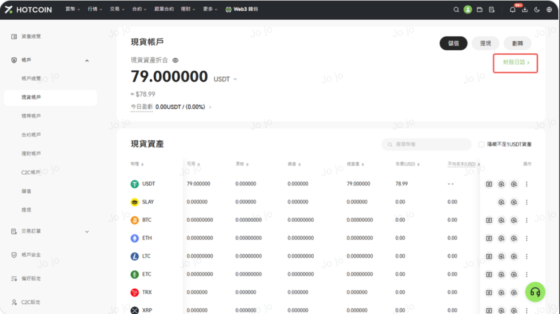The width and height of the screenshot is (560, 314).
Task: Expand the 交易訂單 sidebar section
Action: click(x=87, y=232)
